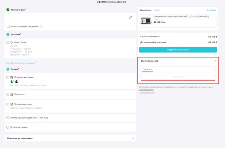Viewport: 225px width, 148px height.
Task: Select the Нова Пошта delivery radio button
Action: pyautogui.click(x=8, y=42)
